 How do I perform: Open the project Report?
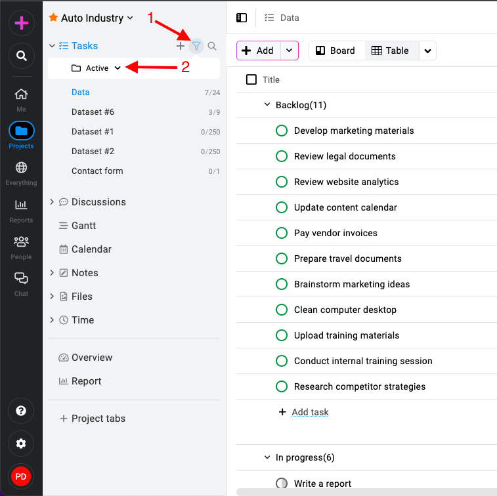[80, 381]
